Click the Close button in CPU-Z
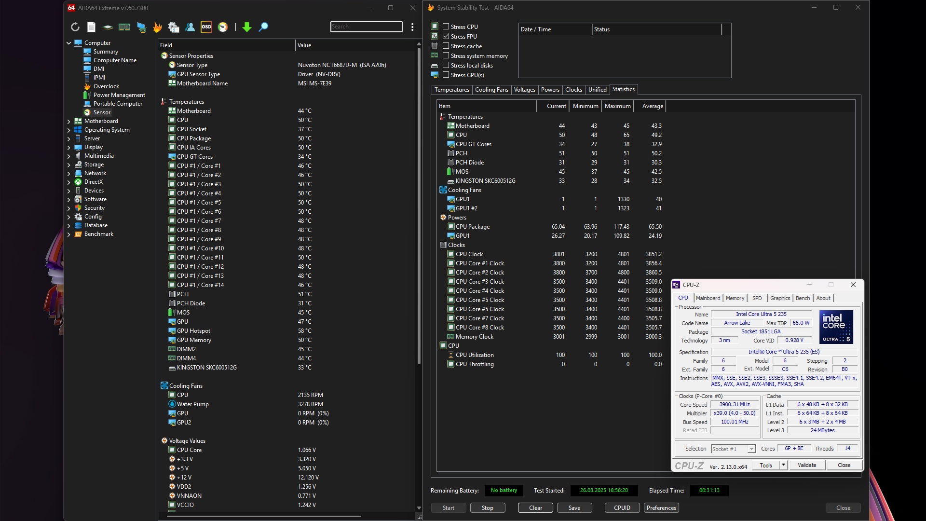The height and width of the screenshot is (521, 926). [844, 465]
